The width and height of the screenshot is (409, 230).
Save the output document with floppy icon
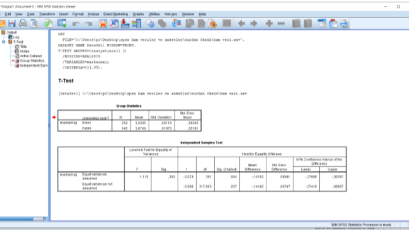(x=12, y=24)
